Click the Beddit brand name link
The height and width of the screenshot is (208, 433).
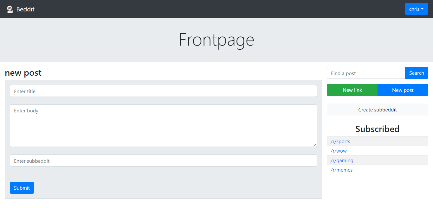tap(25, 9)
